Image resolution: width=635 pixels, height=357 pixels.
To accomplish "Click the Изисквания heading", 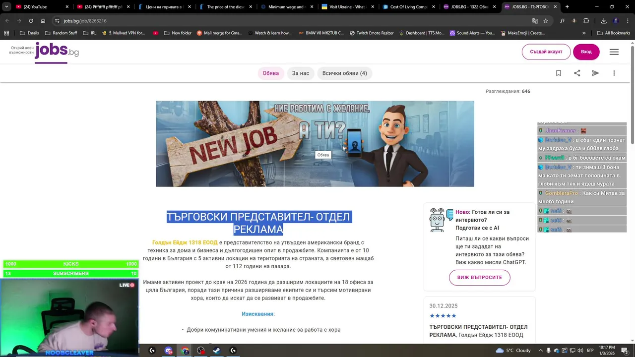I will pos(258,314).
